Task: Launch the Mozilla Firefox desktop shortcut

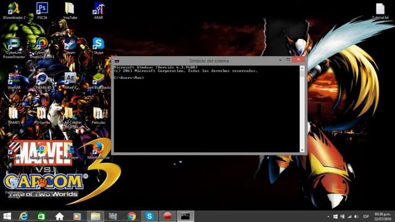Action: pyautogui.click(x=99, y=151)
